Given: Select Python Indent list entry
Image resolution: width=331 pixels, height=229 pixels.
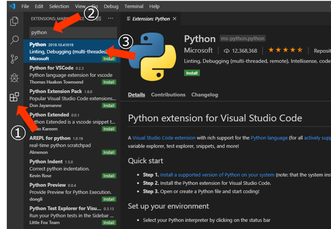Looking at the screenshot, I should (x=72, y=169).
